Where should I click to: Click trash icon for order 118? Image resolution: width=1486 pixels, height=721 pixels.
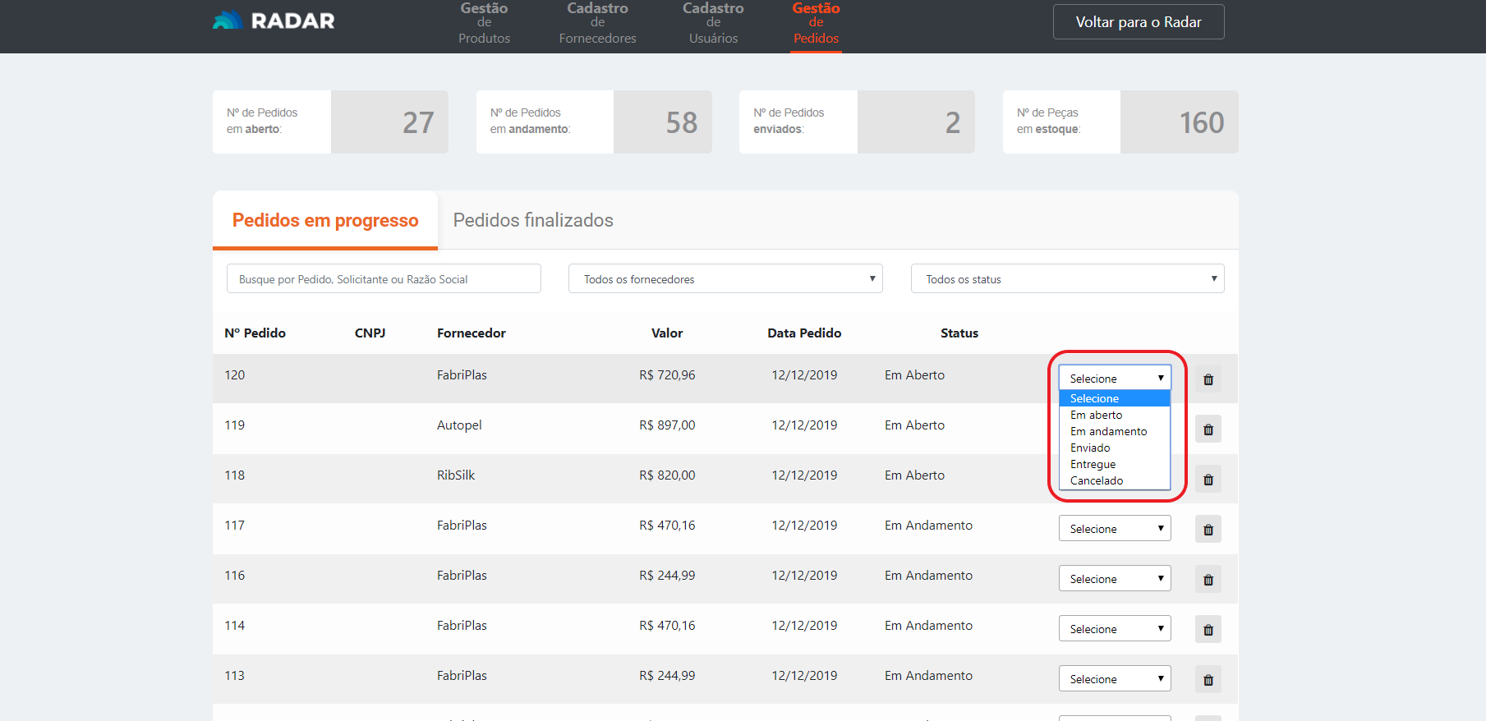click(x=1208, y=480)
